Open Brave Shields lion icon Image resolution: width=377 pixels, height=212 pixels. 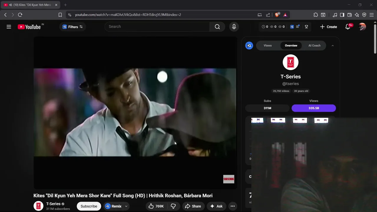point(277,15)
